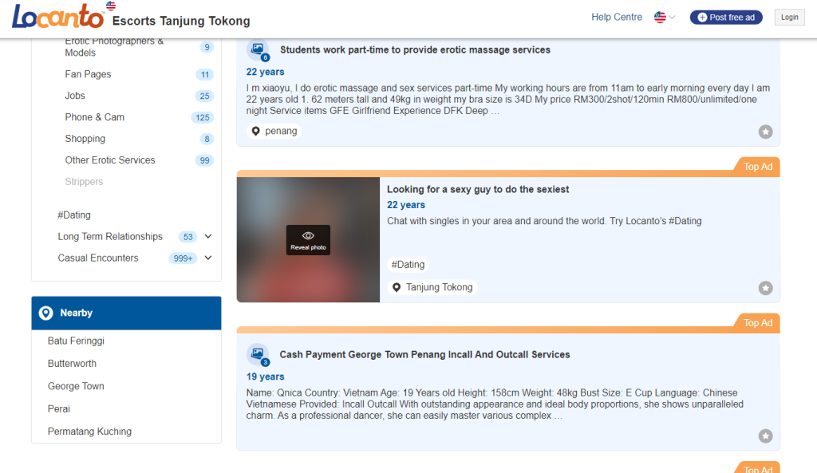817x473 pixels.
Task: Click the Nearby location pin icon
Action: [x=46, y=313]
